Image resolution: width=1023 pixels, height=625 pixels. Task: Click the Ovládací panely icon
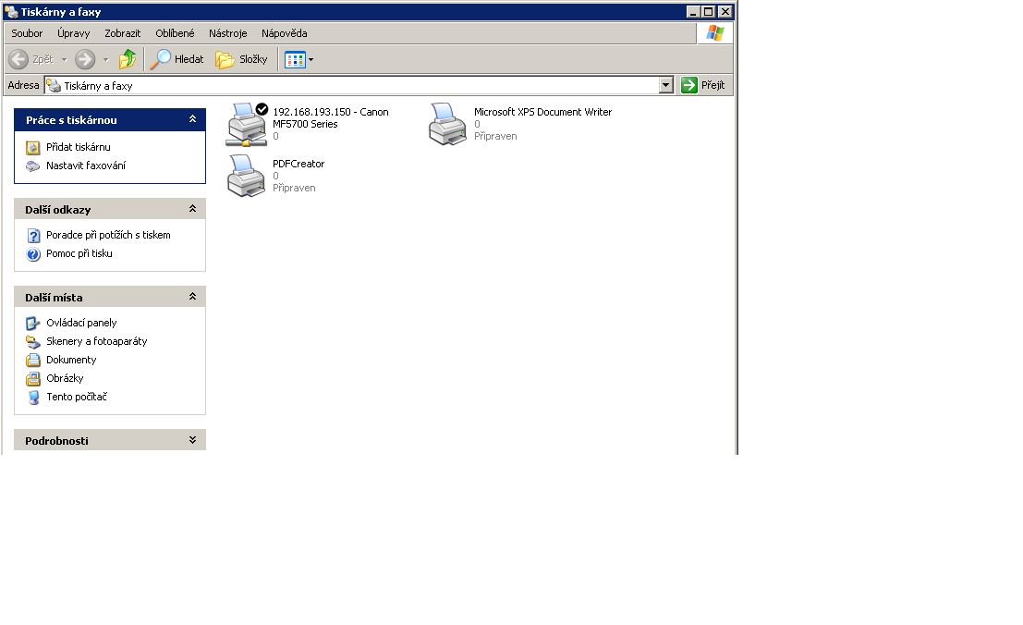coord(32,323)
